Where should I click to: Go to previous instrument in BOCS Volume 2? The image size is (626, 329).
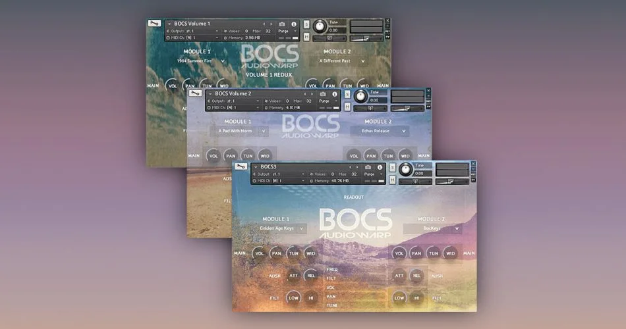pyautogui.click(x=304, y=94)
